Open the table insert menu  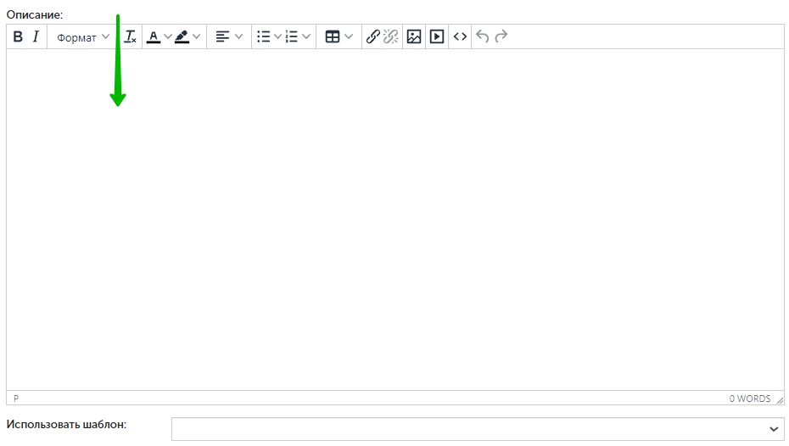tap(339, 36)
